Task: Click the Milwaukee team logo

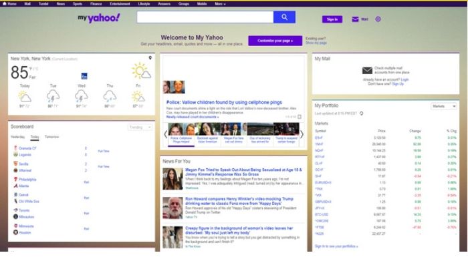Action: click(15, 217)
